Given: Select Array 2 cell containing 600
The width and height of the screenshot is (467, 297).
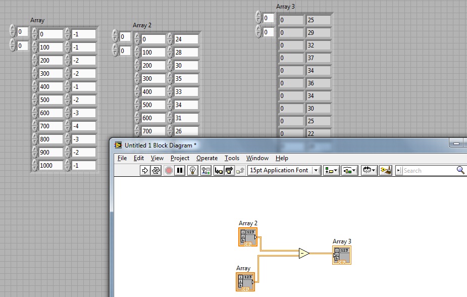Looking at the screenshot, I should [153, 118].
